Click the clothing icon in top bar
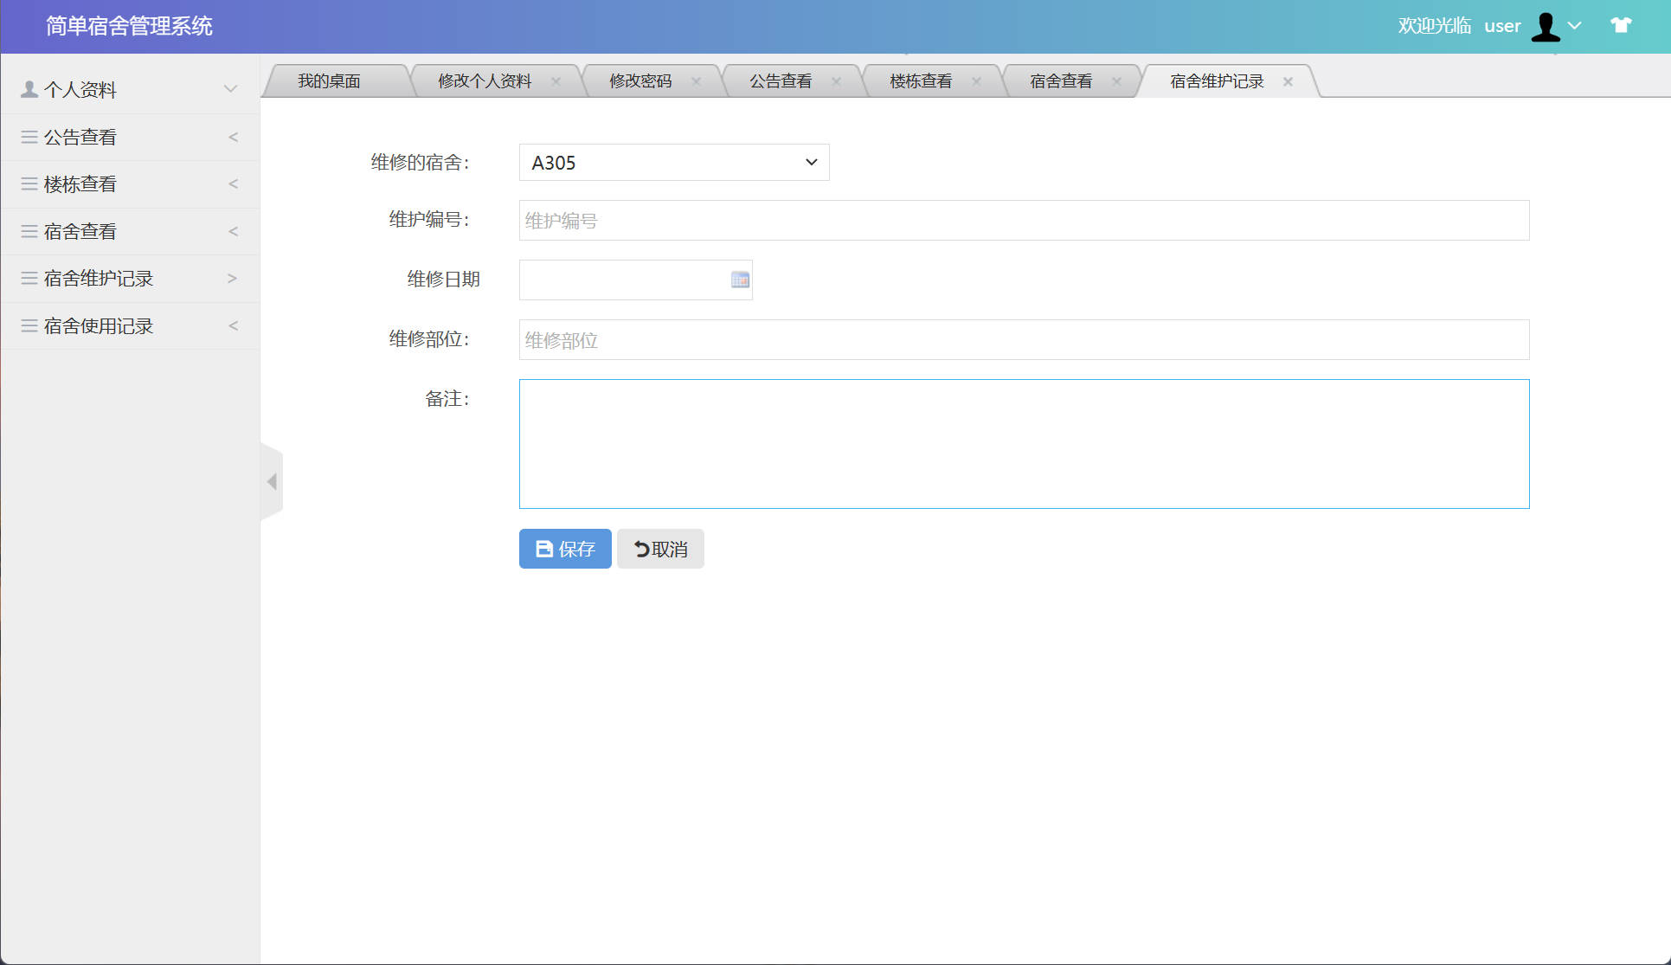1671x965 pixels. [1620, 26]
